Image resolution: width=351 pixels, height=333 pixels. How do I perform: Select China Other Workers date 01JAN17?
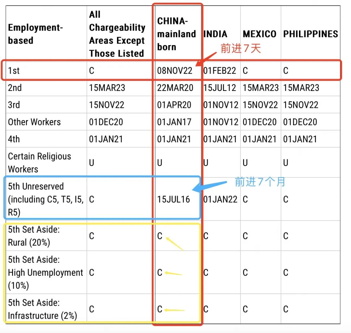(174, 122)
